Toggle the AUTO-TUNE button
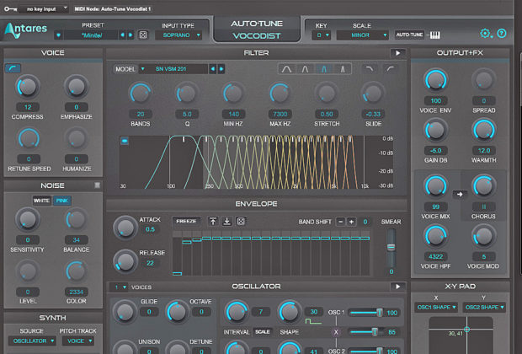The width and height of the screenshot is (522, 354). (409, 35)
